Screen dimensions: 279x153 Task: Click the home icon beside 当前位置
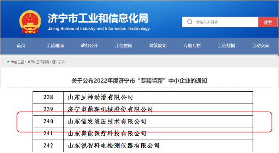[7, 62]
